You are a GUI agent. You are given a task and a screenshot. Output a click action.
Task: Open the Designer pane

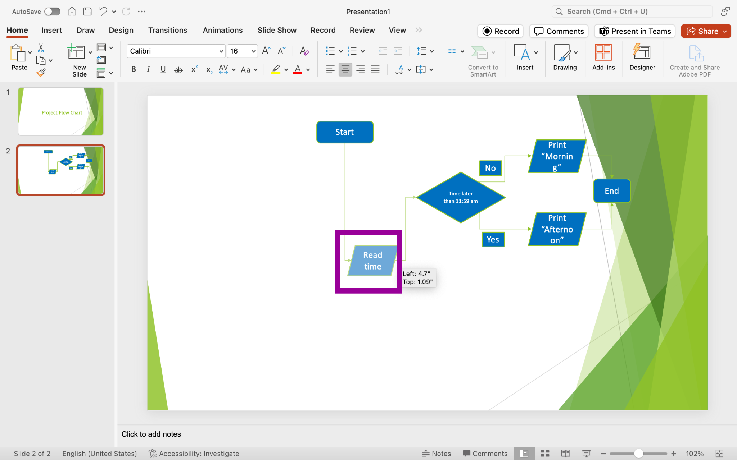[642, 57]
